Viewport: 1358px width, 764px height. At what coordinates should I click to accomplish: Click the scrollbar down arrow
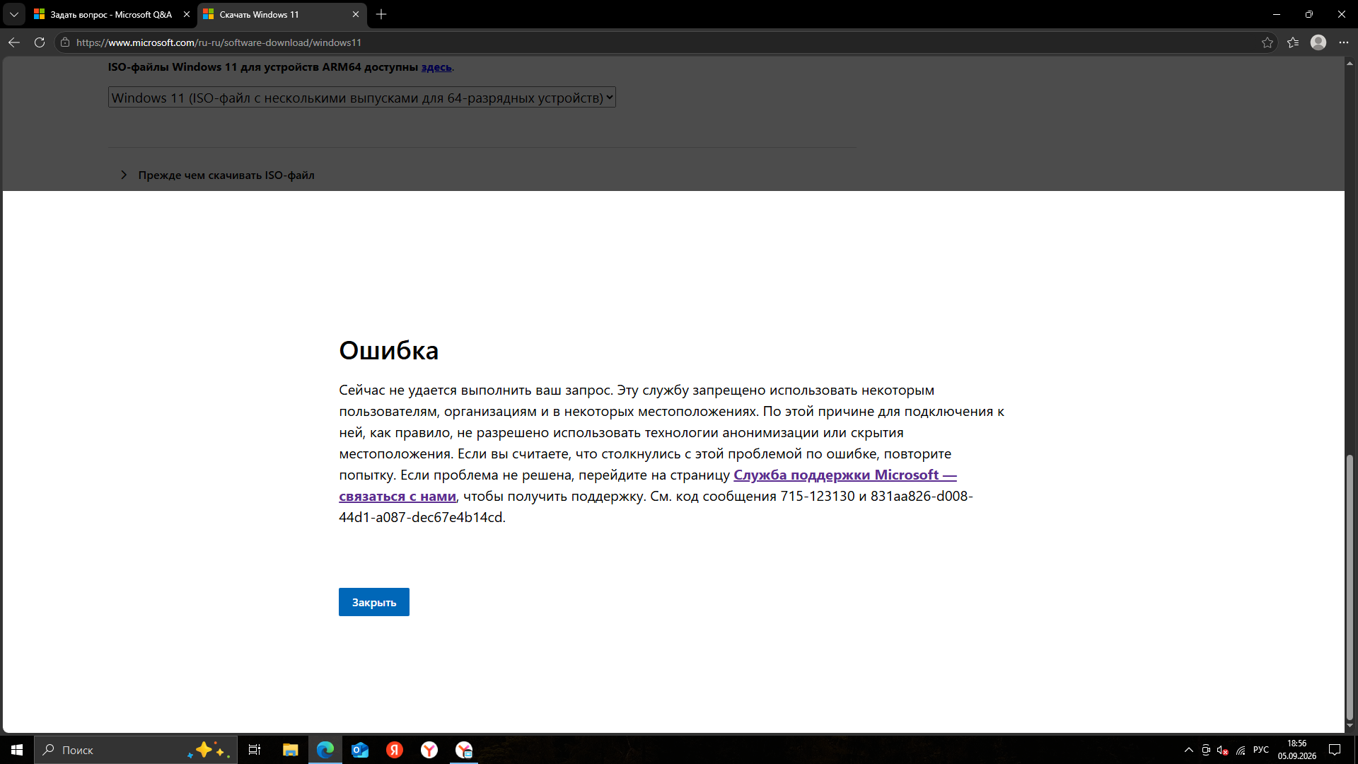tap(1350, 726)
